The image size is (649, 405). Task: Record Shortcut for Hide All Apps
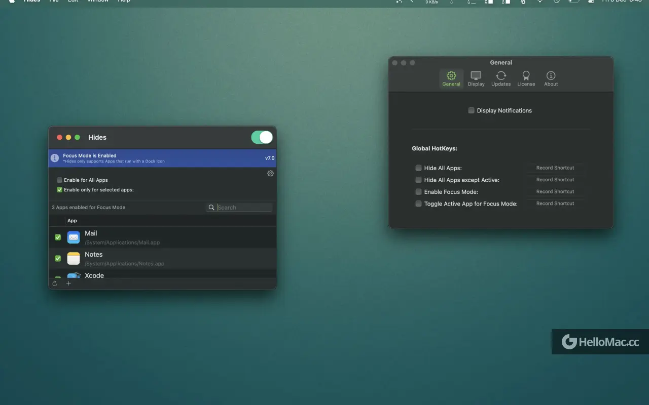pyautogui.click(x=555, y=168)
